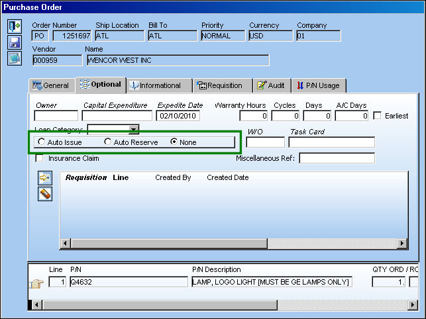Image resolution: width=426 pixels, height=319 pixels.
Task: Click the Currency USD field
Action: (x=271, y=36)
